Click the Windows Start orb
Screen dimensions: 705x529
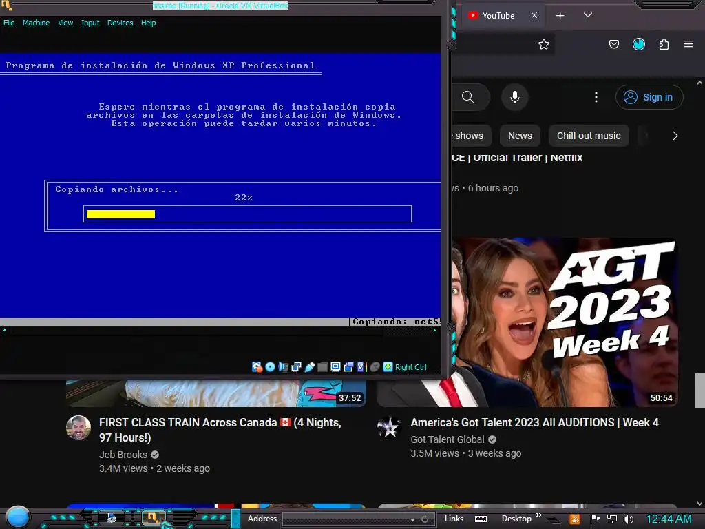17,517
